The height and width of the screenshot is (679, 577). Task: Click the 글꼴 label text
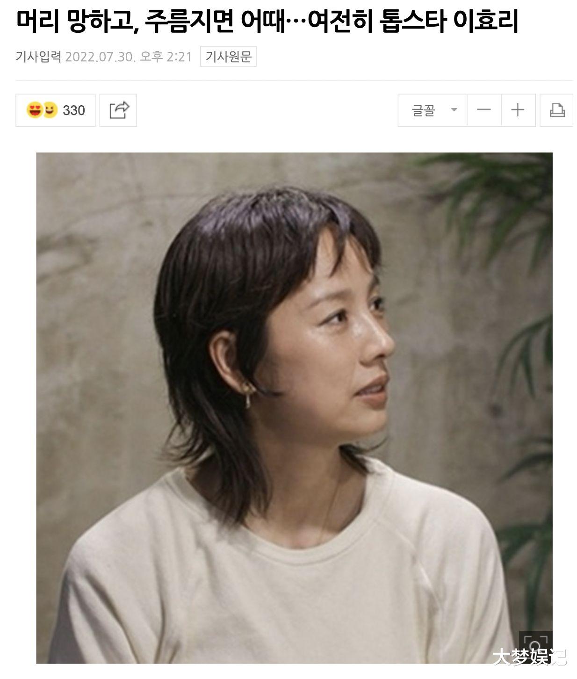coord(424,110)
